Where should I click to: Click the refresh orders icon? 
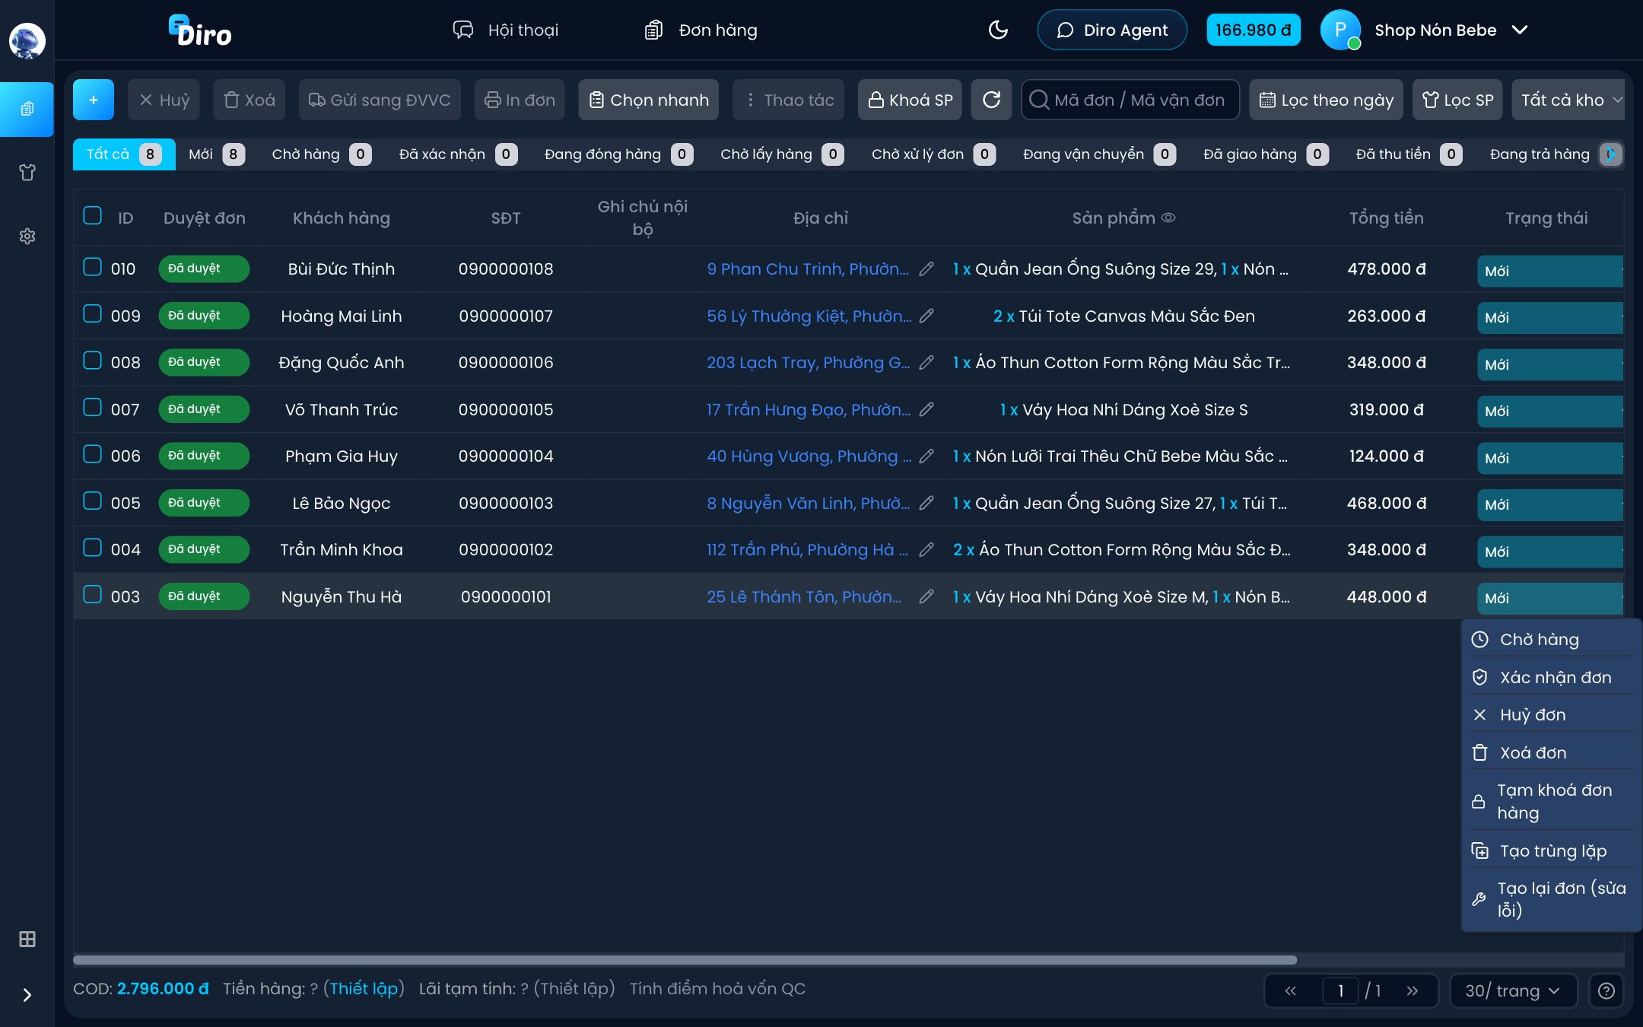(991, 100)
